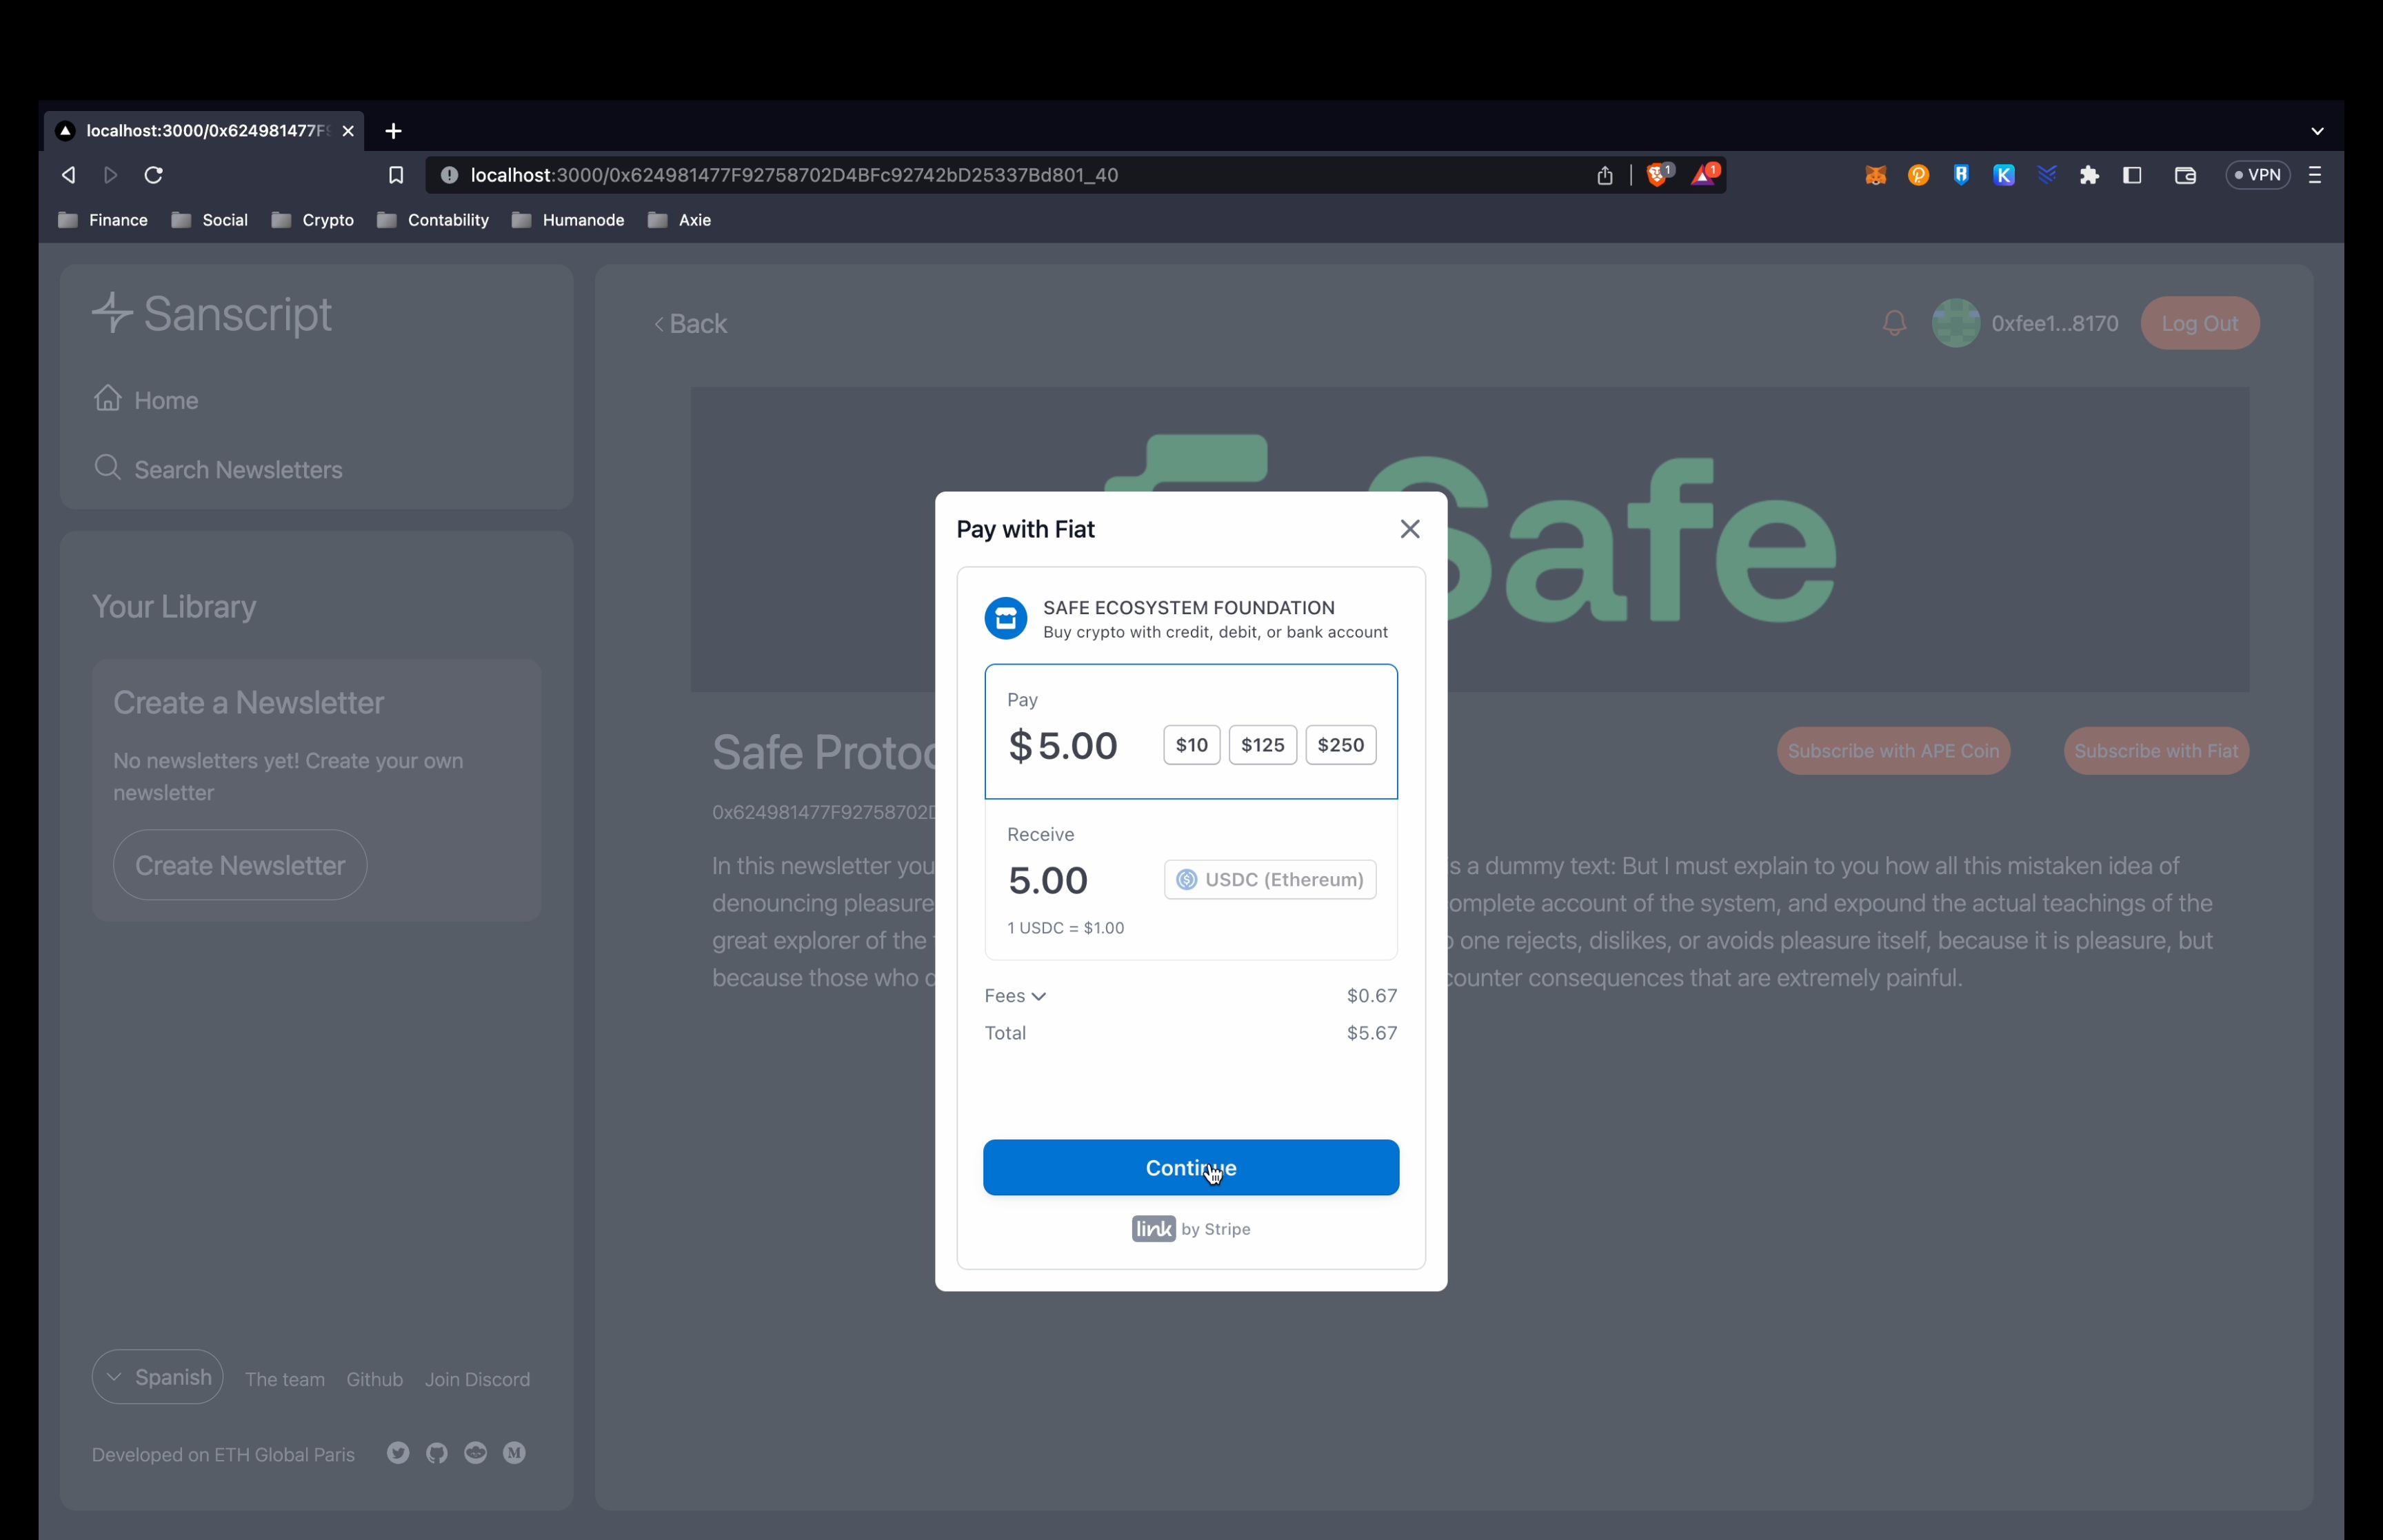Click the VPN status icon in toolbar
This screenshot has width=2383, height=1540.
point(2256,174)
